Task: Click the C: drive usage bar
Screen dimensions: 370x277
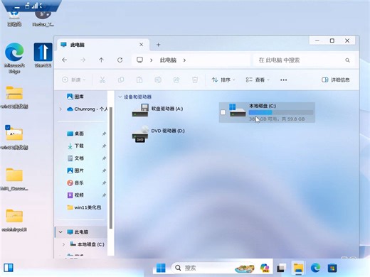Action: coord(281,112)
